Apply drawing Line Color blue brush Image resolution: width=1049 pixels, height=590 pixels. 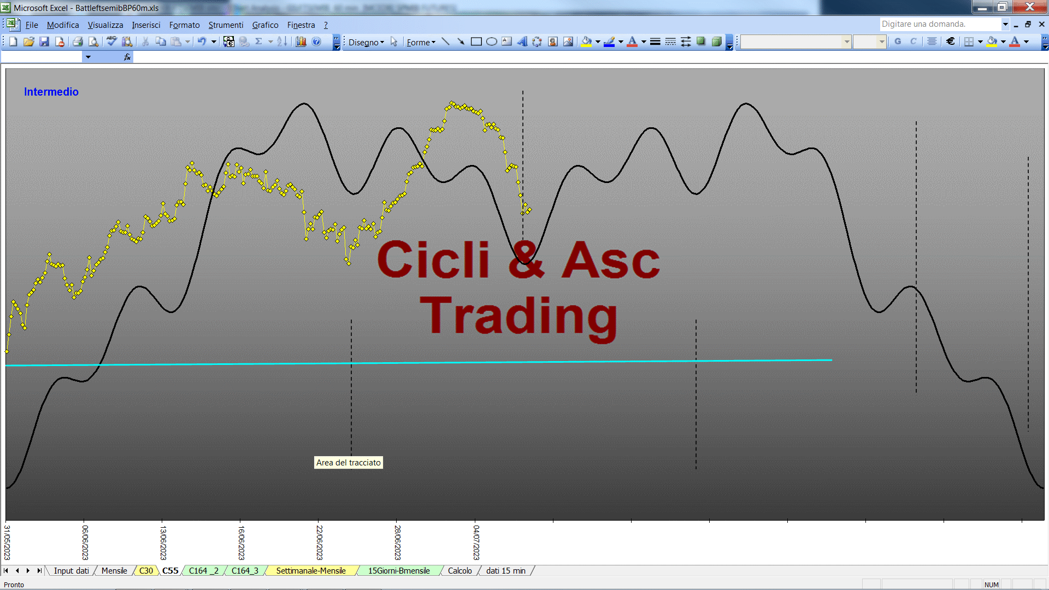click(x=610, y=42)
